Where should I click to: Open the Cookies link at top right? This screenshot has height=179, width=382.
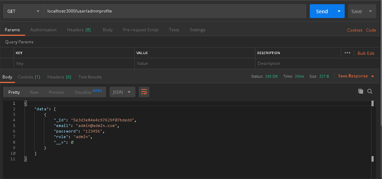[x=354, y=30]
